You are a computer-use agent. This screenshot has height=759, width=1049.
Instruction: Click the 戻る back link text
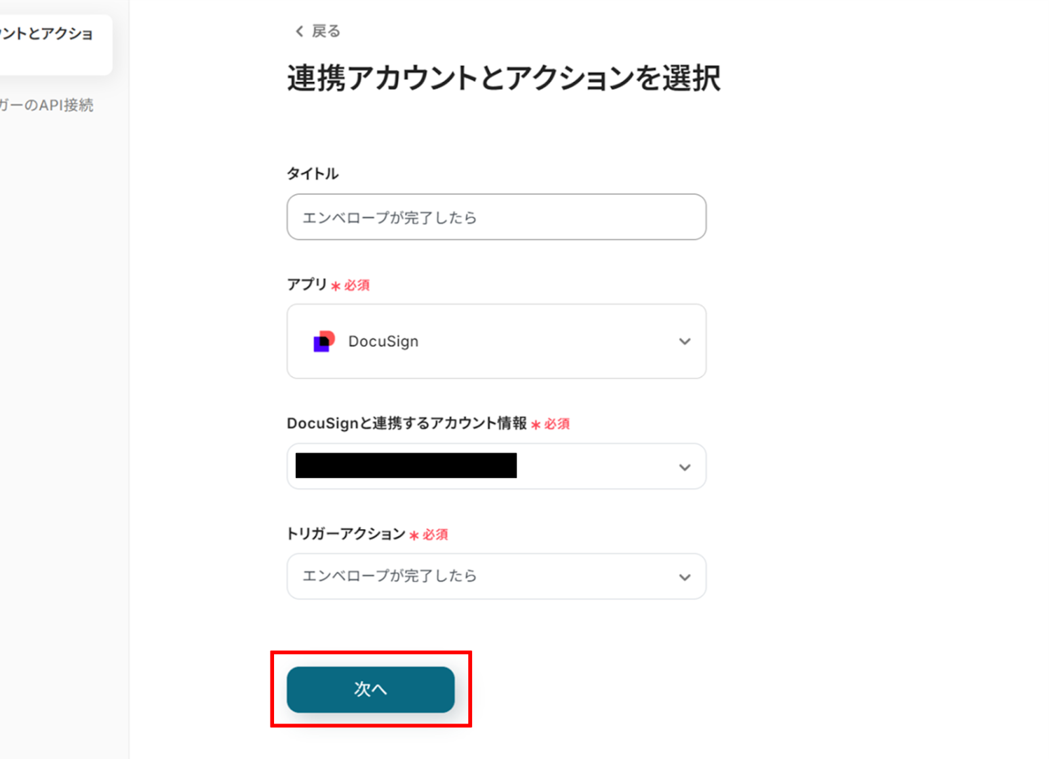tap(326, 31)
